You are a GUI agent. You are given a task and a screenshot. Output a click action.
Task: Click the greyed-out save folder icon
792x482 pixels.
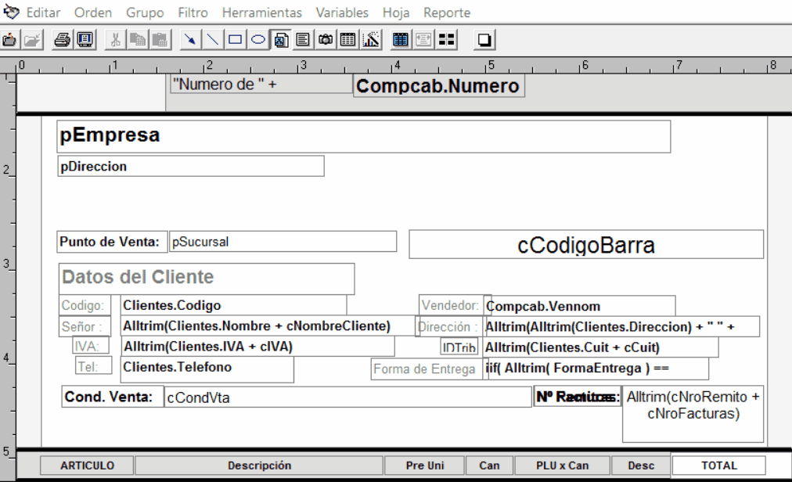point(32,39)
